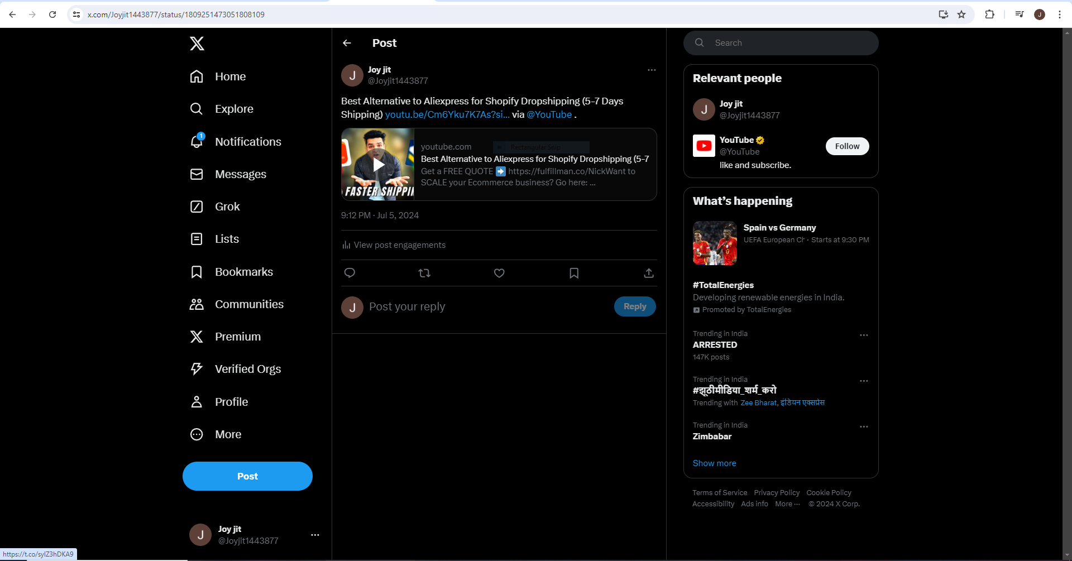
Task: Open Terms of Service link
Action: click(720, 493)
